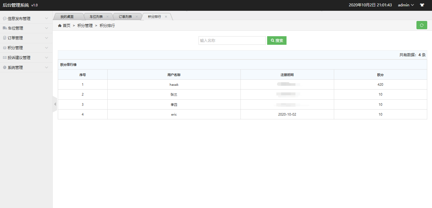432x208 pixels.
Task: Close the 积分排行 tab
Action: (x=166, y=17)
